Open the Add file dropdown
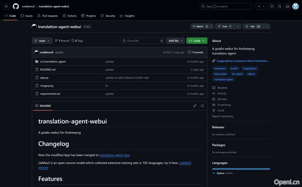 176,41
